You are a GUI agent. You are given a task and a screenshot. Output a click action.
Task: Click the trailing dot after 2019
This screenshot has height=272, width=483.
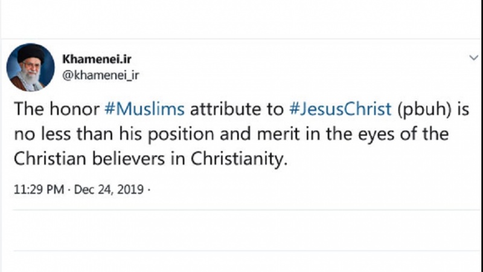(x=149, y=190)
